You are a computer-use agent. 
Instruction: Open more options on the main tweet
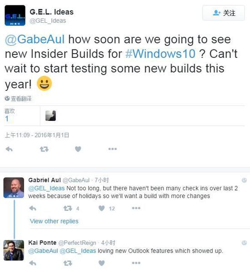[113, 149]
